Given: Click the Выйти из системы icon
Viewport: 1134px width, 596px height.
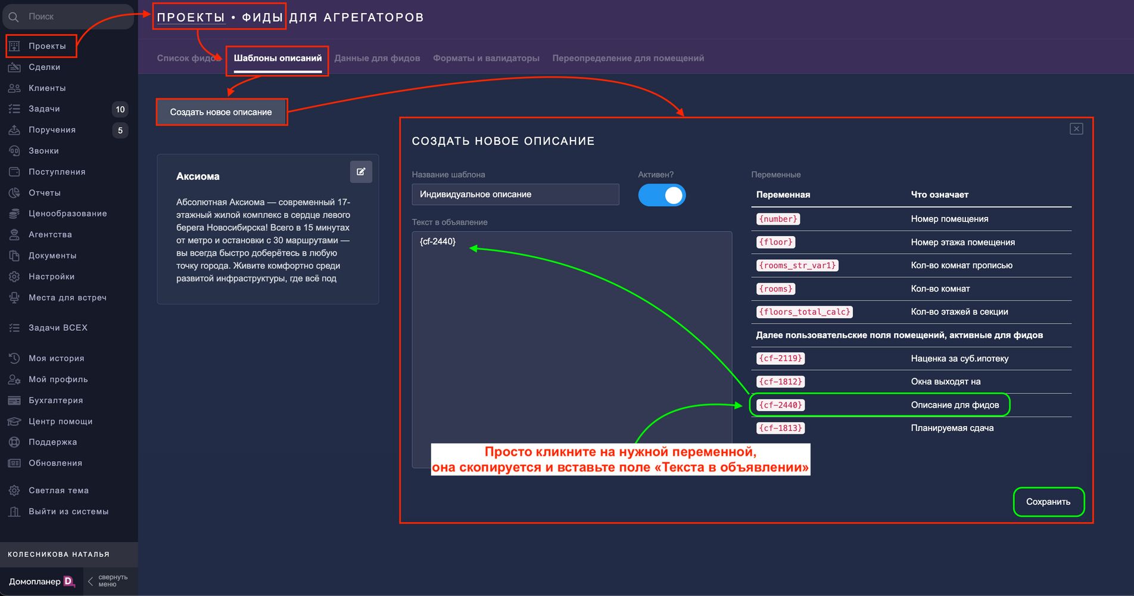Looking at the screenshot, I should click(x=14, y=511).
